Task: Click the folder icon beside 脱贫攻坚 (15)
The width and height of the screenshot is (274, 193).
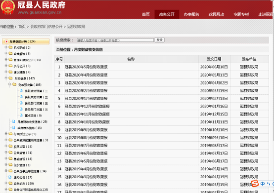Action: 10,146
